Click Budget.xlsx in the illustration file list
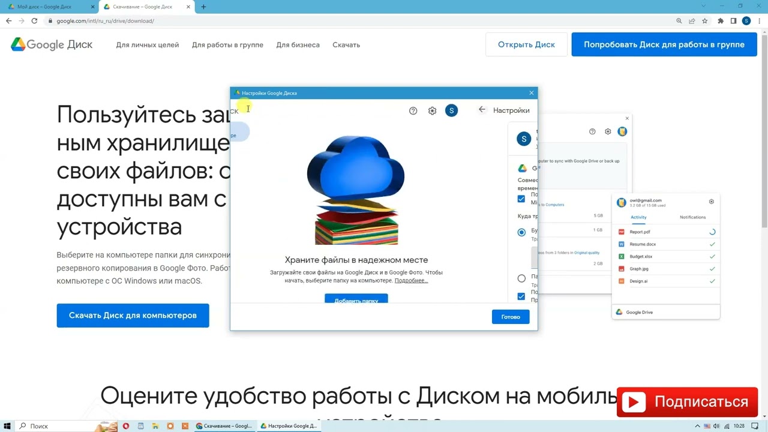 point(641,256)
